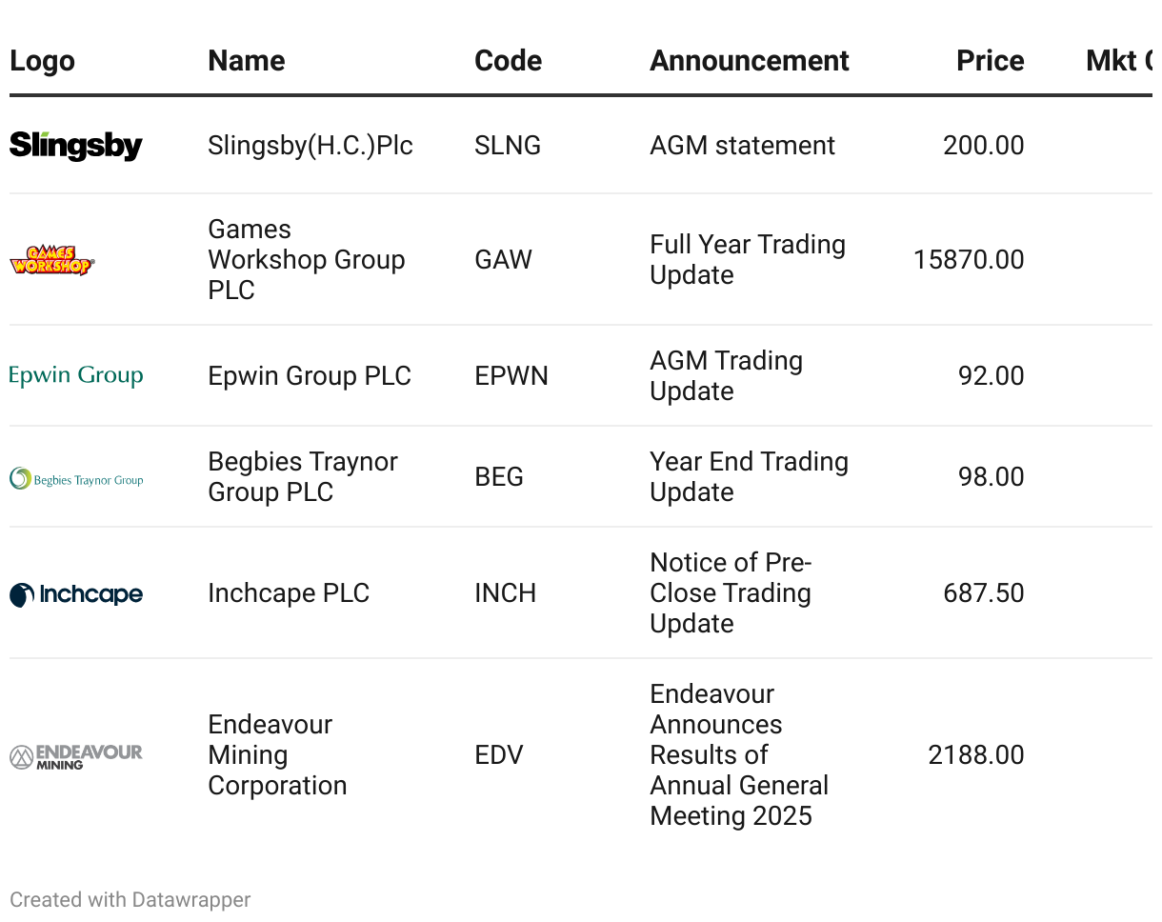Click the Epwin Group logo
Screen dimensions: 1162x922
click(76, 375)
